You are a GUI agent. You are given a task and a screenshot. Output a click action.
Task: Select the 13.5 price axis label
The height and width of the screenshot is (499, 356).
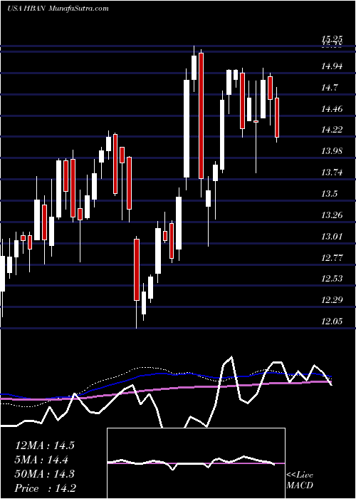pos(329,194)
